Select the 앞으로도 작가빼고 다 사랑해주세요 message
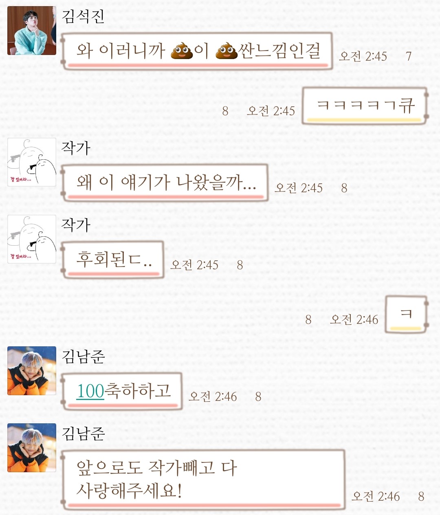 coord(203,480)
